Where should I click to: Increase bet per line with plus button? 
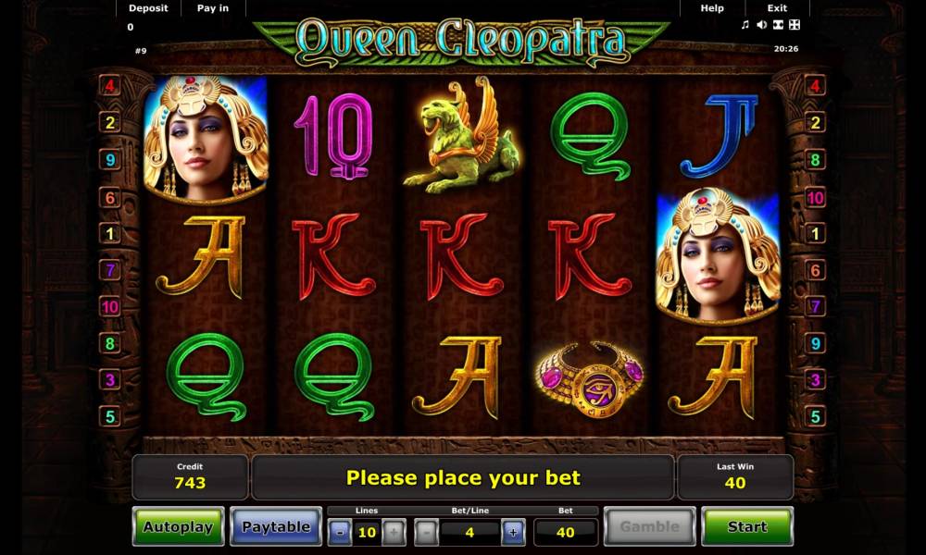click(513, 533)
